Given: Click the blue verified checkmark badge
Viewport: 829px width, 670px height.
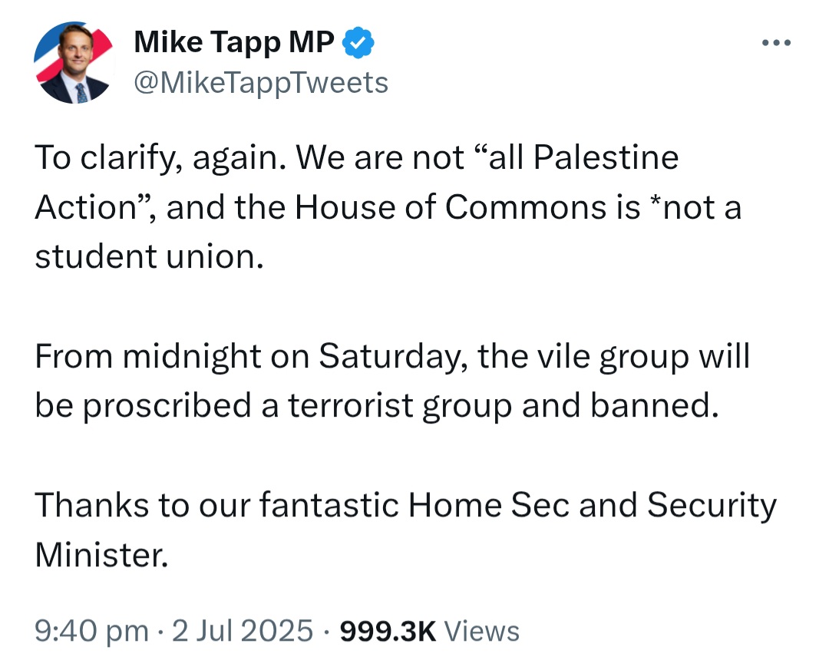Looking at the screenshot, I should (x=358, y=42).
